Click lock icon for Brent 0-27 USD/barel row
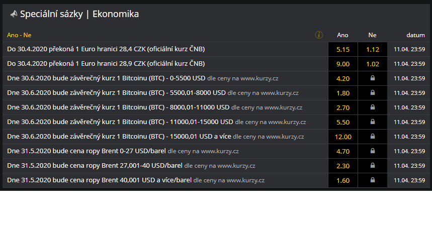 (x=373, y=151)
